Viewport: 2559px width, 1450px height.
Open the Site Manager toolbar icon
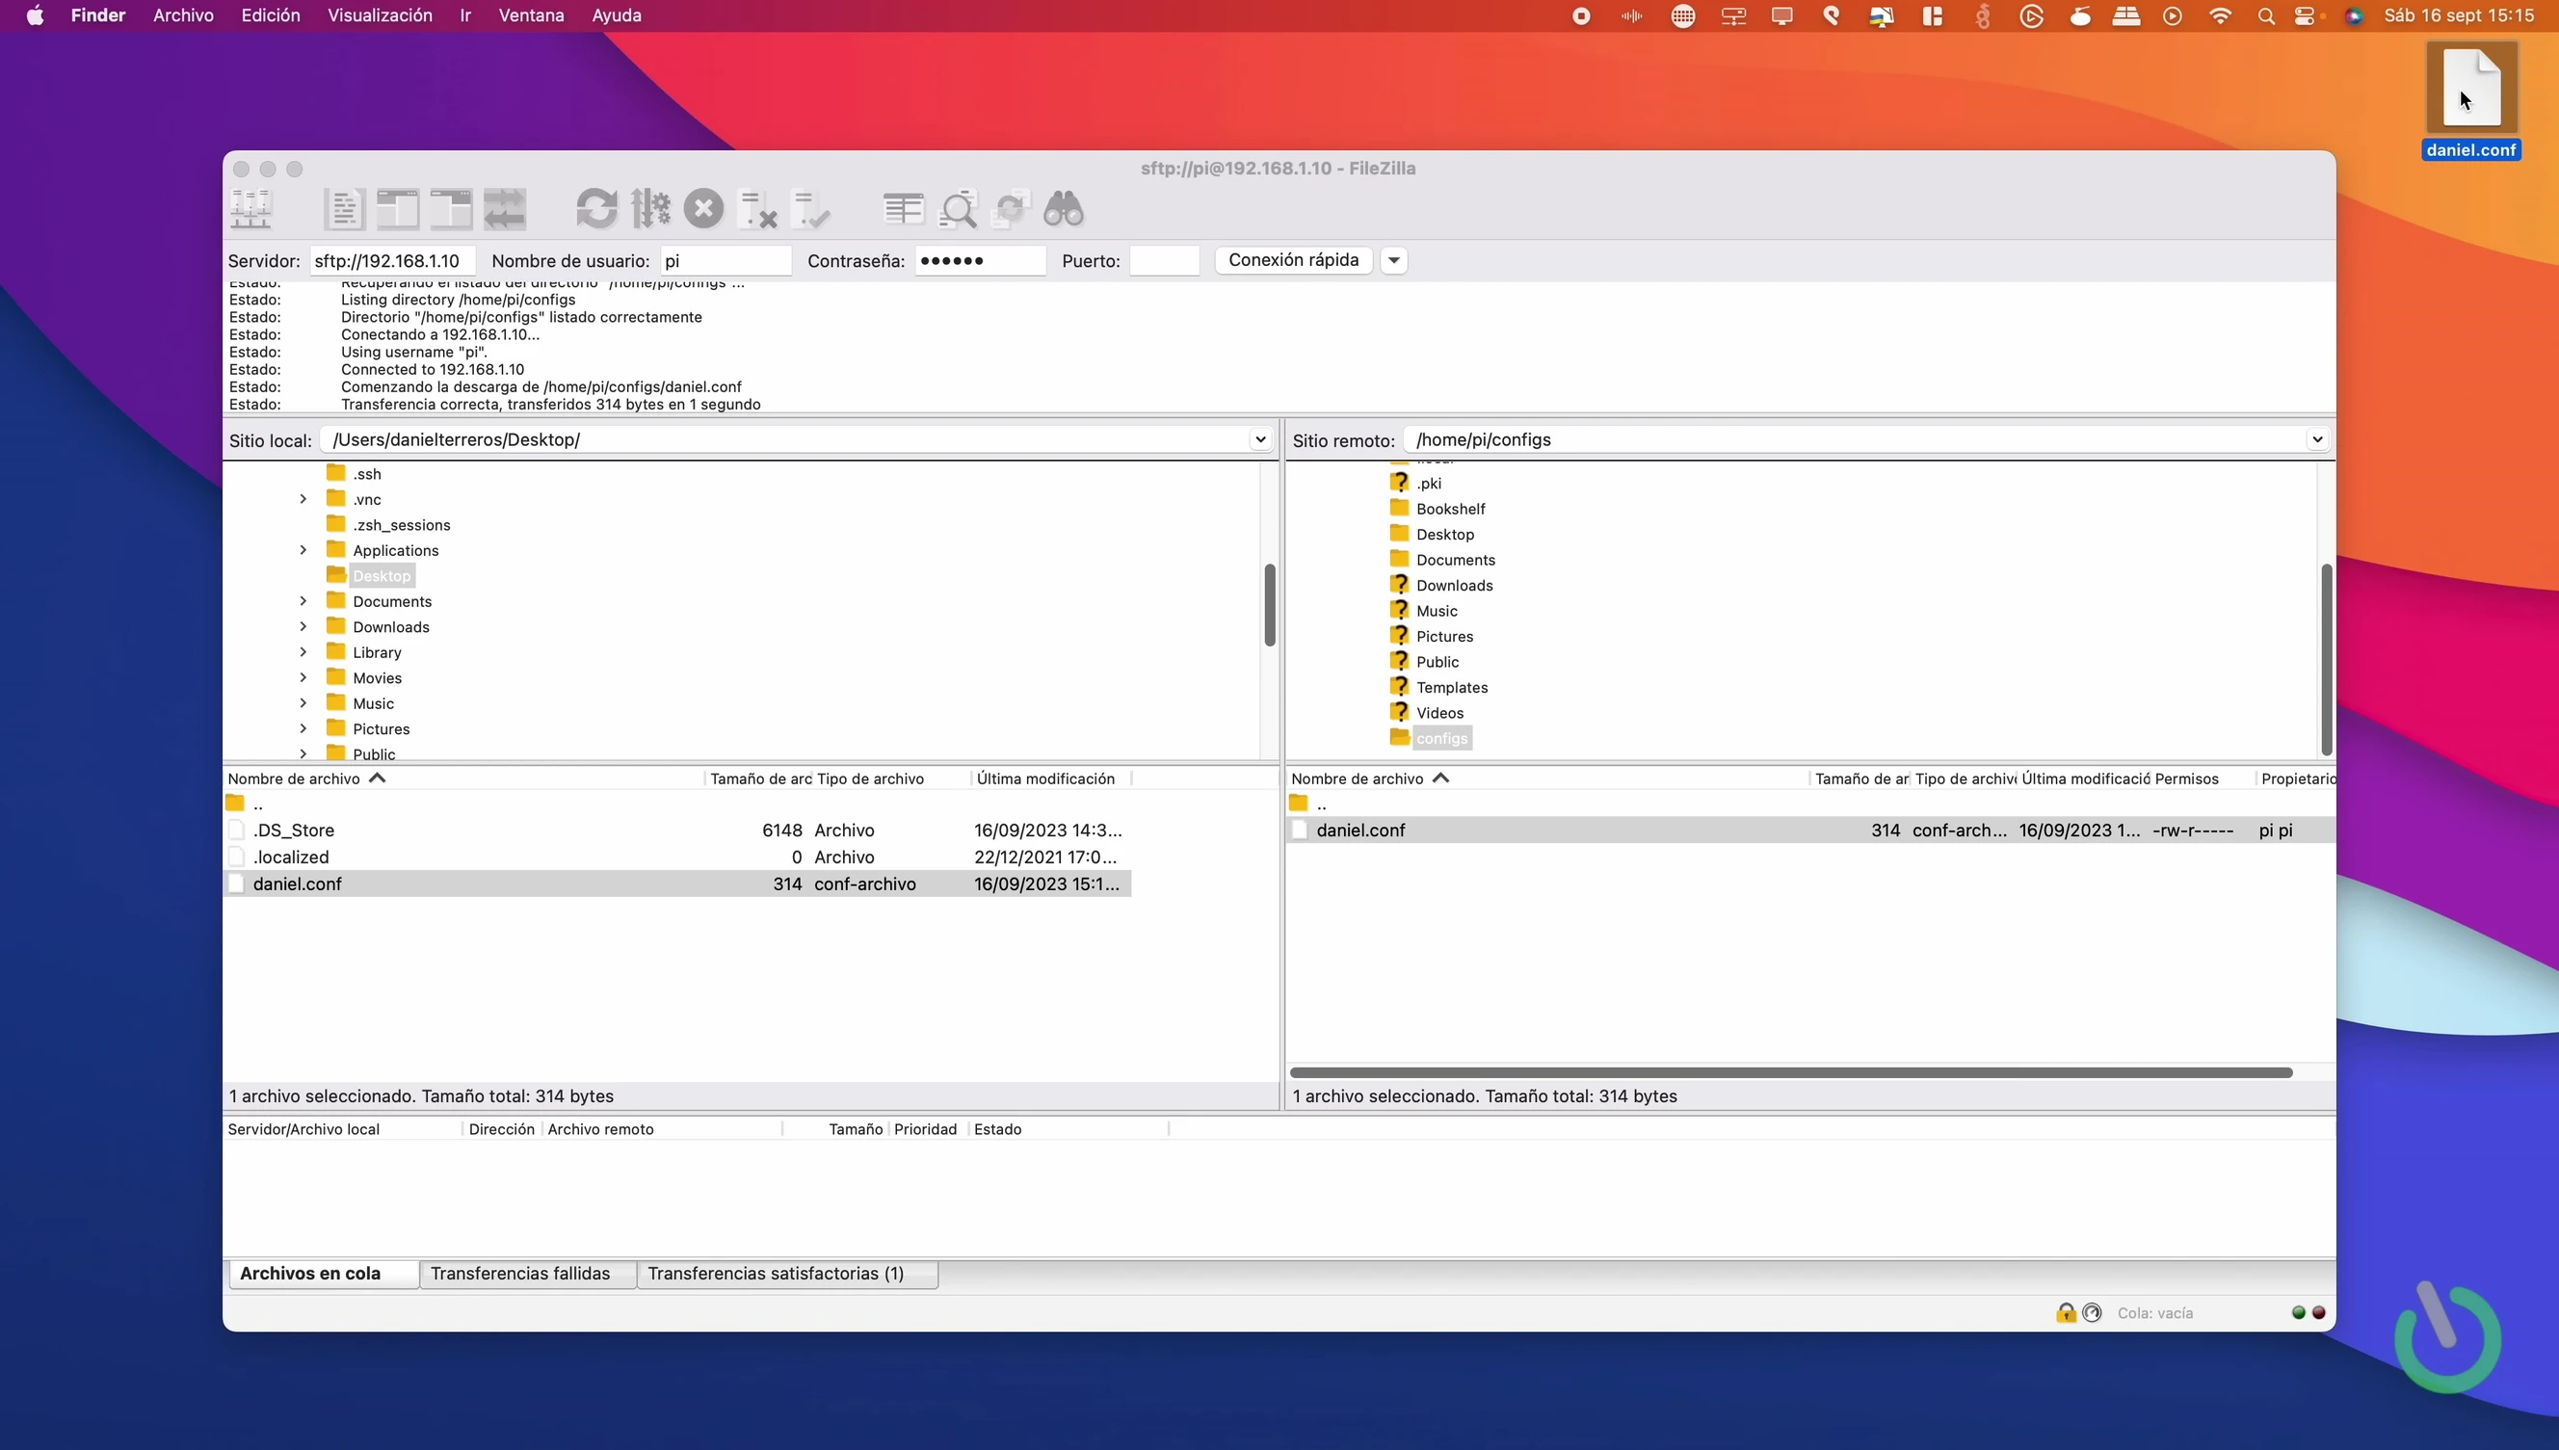(x=251, y=209)
